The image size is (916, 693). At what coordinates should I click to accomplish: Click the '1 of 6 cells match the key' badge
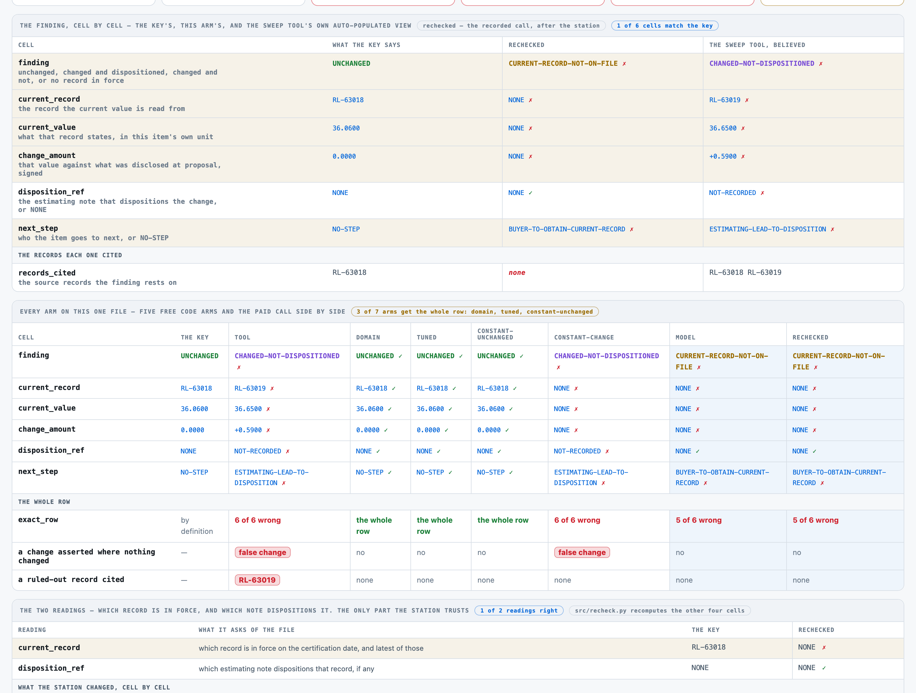click(x=665, y=26)
